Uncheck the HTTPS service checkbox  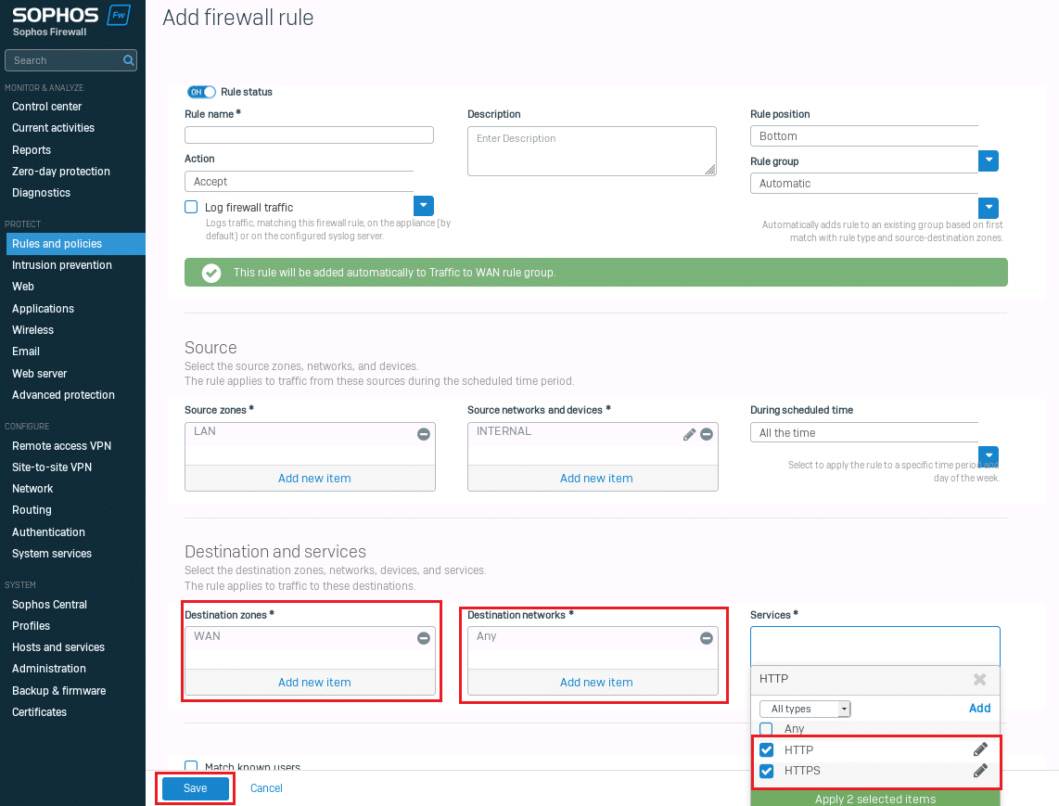click(x=767, y=771)
